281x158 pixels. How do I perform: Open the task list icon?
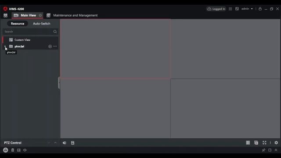230,9
